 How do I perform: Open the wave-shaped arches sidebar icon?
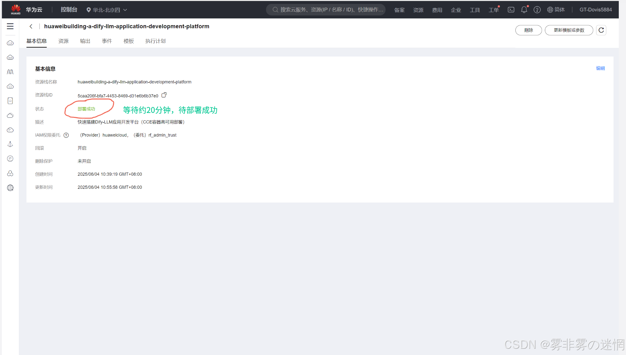(x=10, y=72)
